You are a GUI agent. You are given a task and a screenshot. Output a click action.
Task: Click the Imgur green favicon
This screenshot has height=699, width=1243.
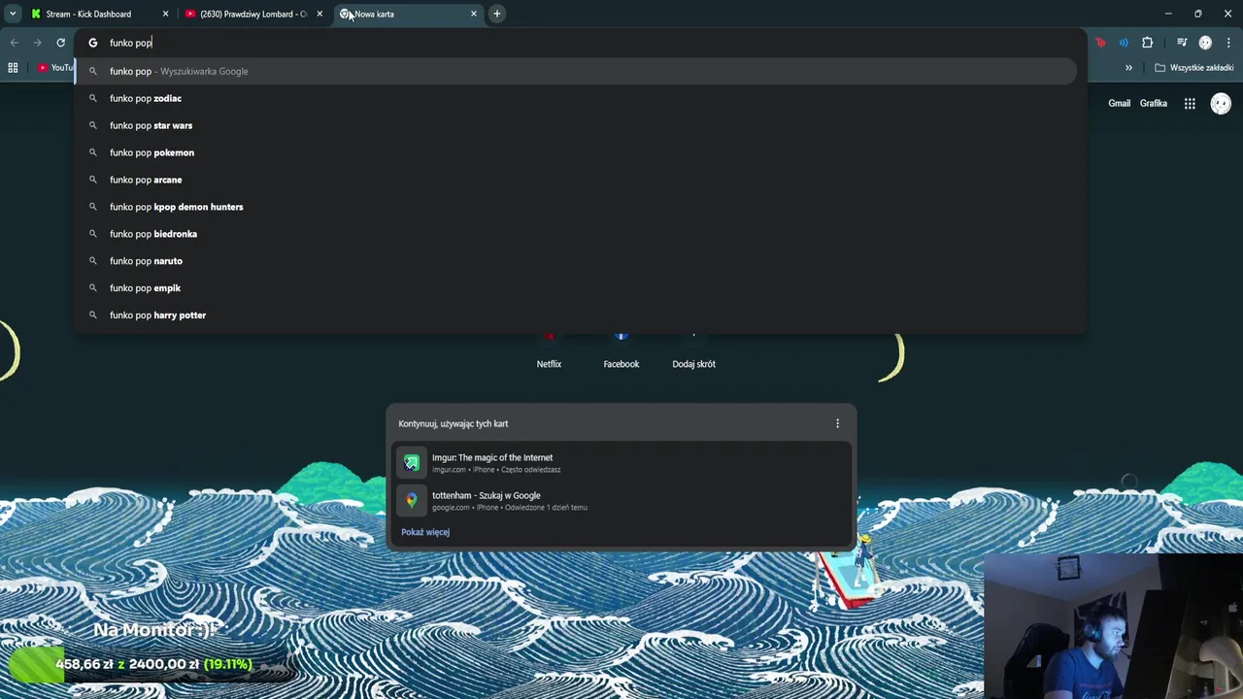412,463
